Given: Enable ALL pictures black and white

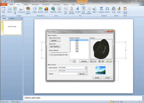Looking at the screenshot, I should pos(50,55).
